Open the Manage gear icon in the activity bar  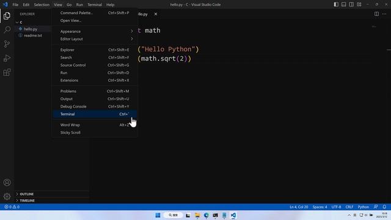(x=7, y=197)
